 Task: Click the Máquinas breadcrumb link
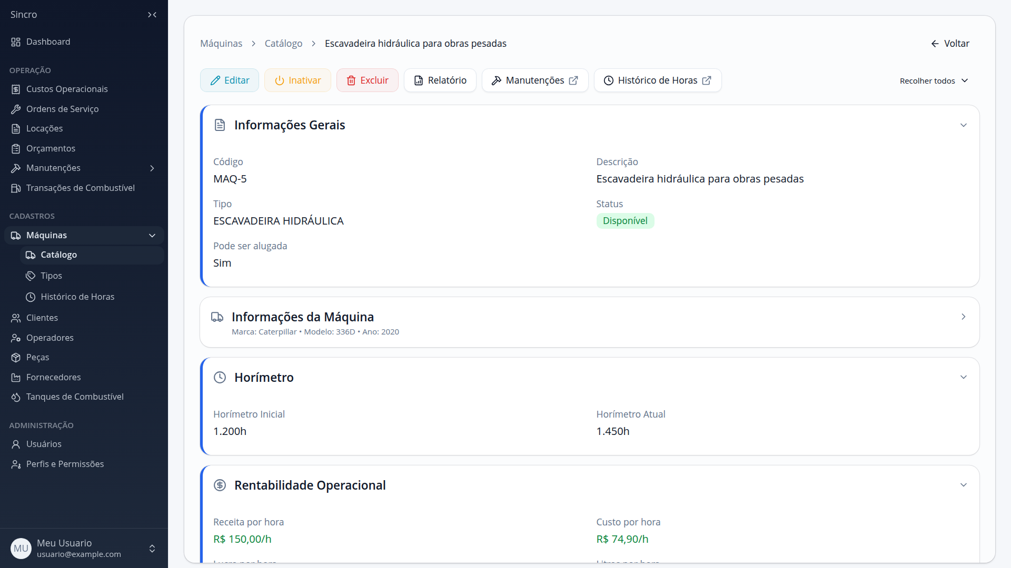221,44
